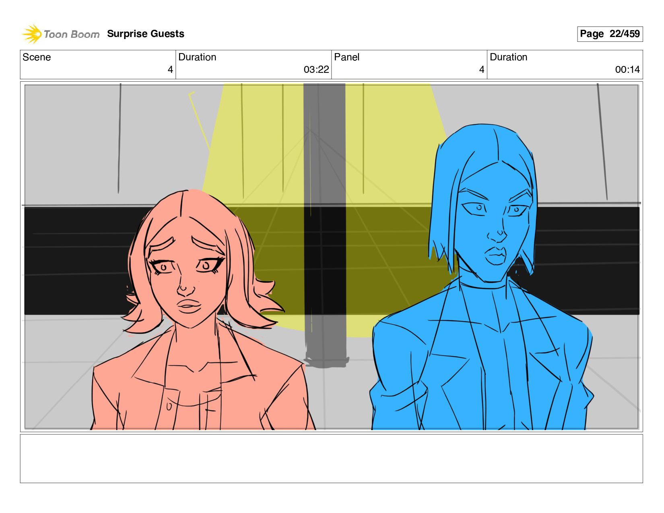Viewport: 664px width, 513px height.
Task: Click the 'Page 22/459' box
Action: (610, 34)
